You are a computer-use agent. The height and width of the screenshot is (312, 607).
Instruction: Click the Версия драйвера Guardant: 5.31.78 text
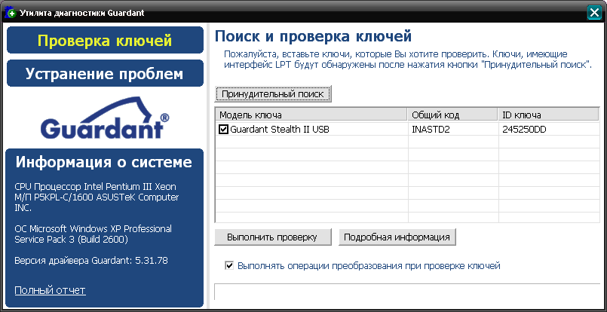(91, 261)
